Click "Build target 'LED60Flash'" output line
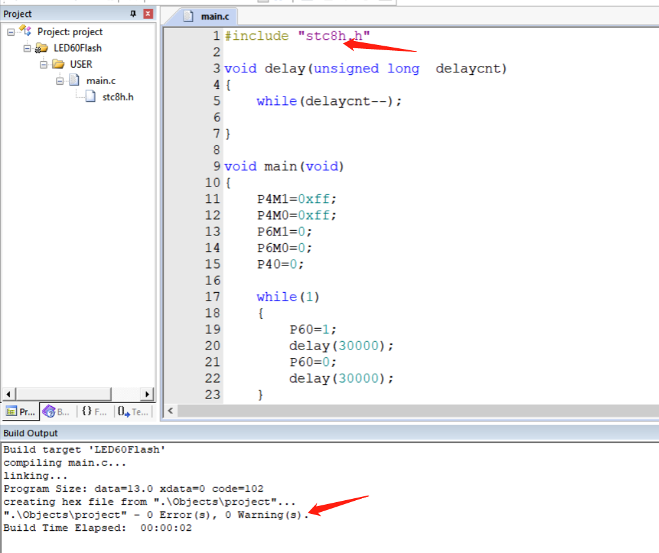Viewport: 659px width, 553px height. 84,449
